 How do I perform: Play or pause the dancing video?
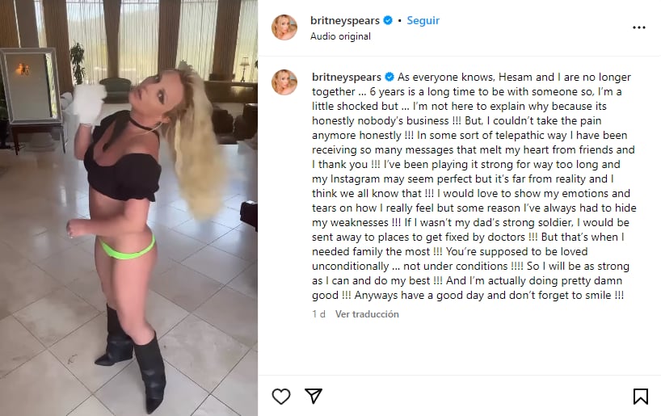[x=128, y=208]
